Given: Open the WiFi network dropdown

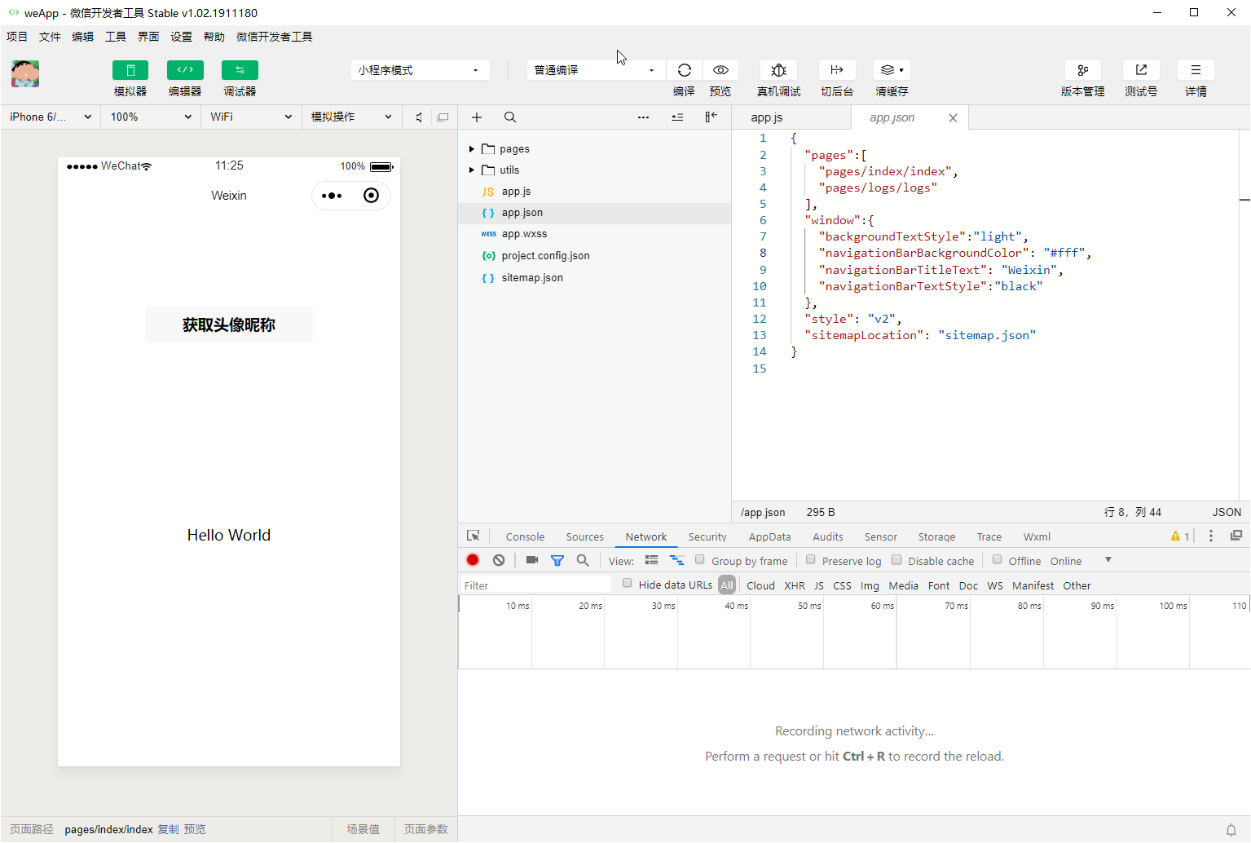Looking at the screenshot, I should click(x=251, y=117).
